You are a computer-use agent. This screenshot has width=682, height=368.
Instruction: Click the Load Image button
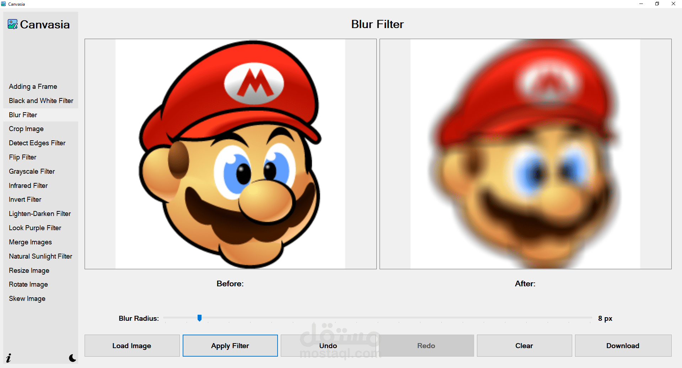132,346
